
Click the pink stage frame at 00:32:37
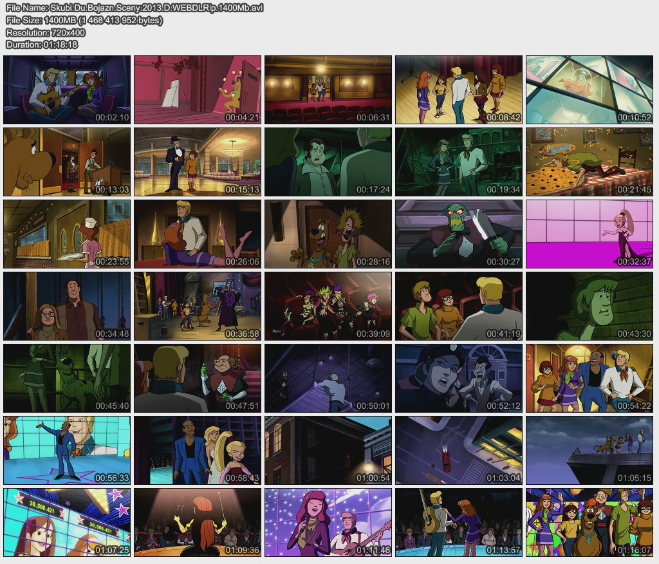(x=589, y=234)
